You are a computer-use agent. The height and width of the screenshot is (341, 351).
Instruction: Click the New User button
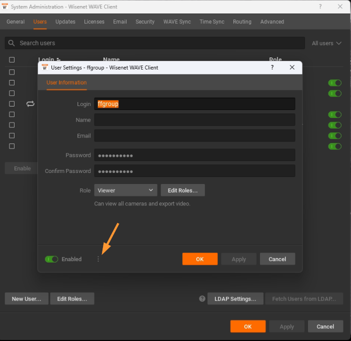coord(26,298)
